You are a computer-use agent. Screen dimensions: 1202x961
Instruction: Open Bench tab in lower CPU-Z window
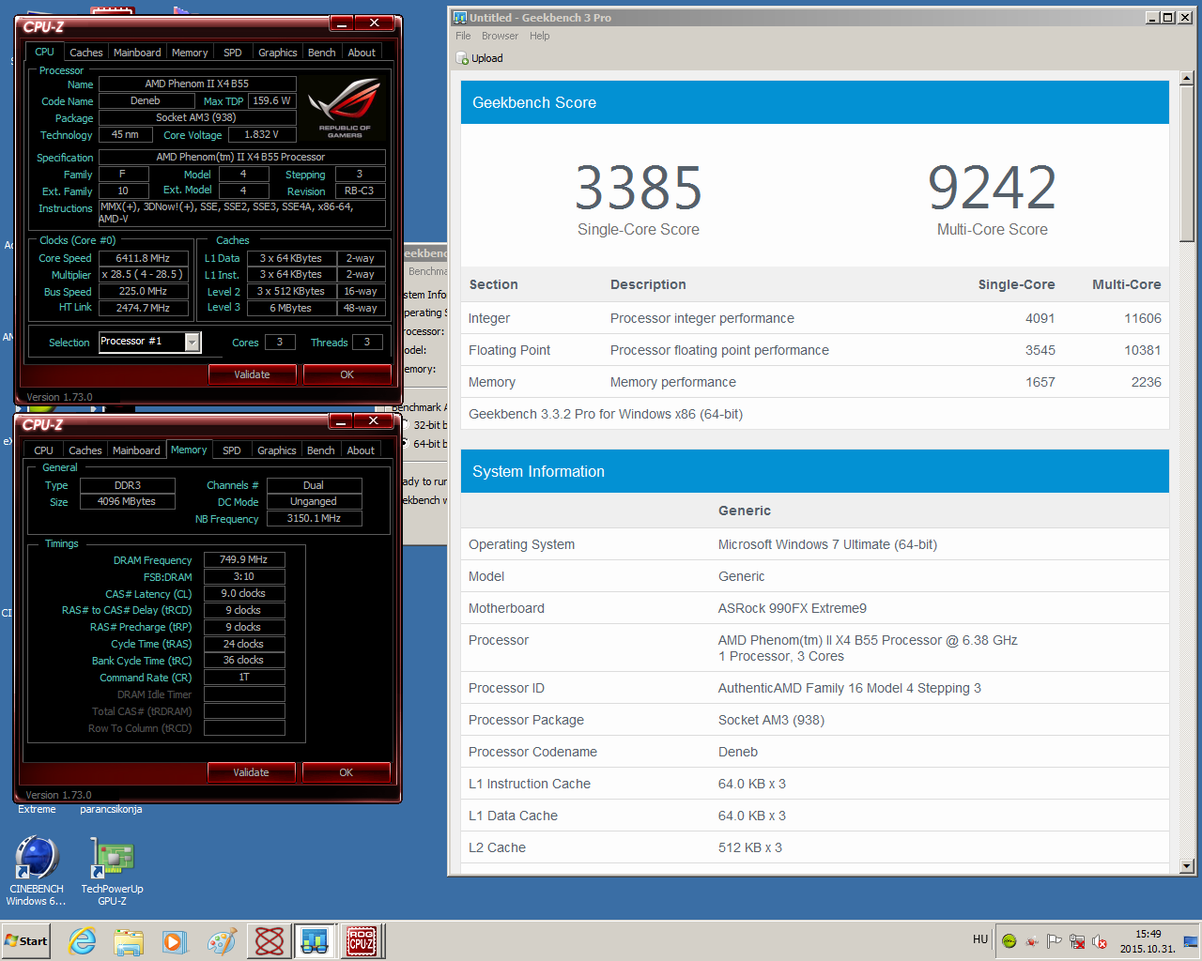coord(321,450)
